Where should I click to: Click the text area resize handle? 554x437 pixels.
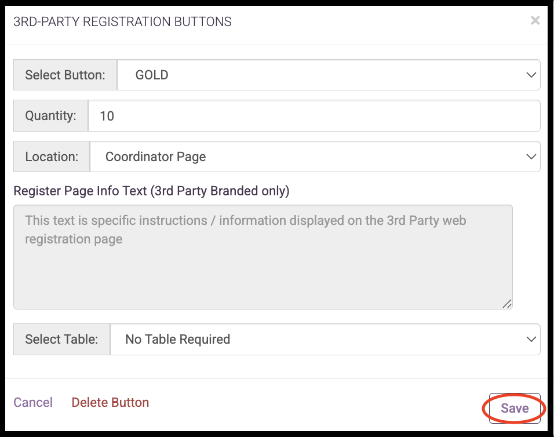tap(507, 304)
